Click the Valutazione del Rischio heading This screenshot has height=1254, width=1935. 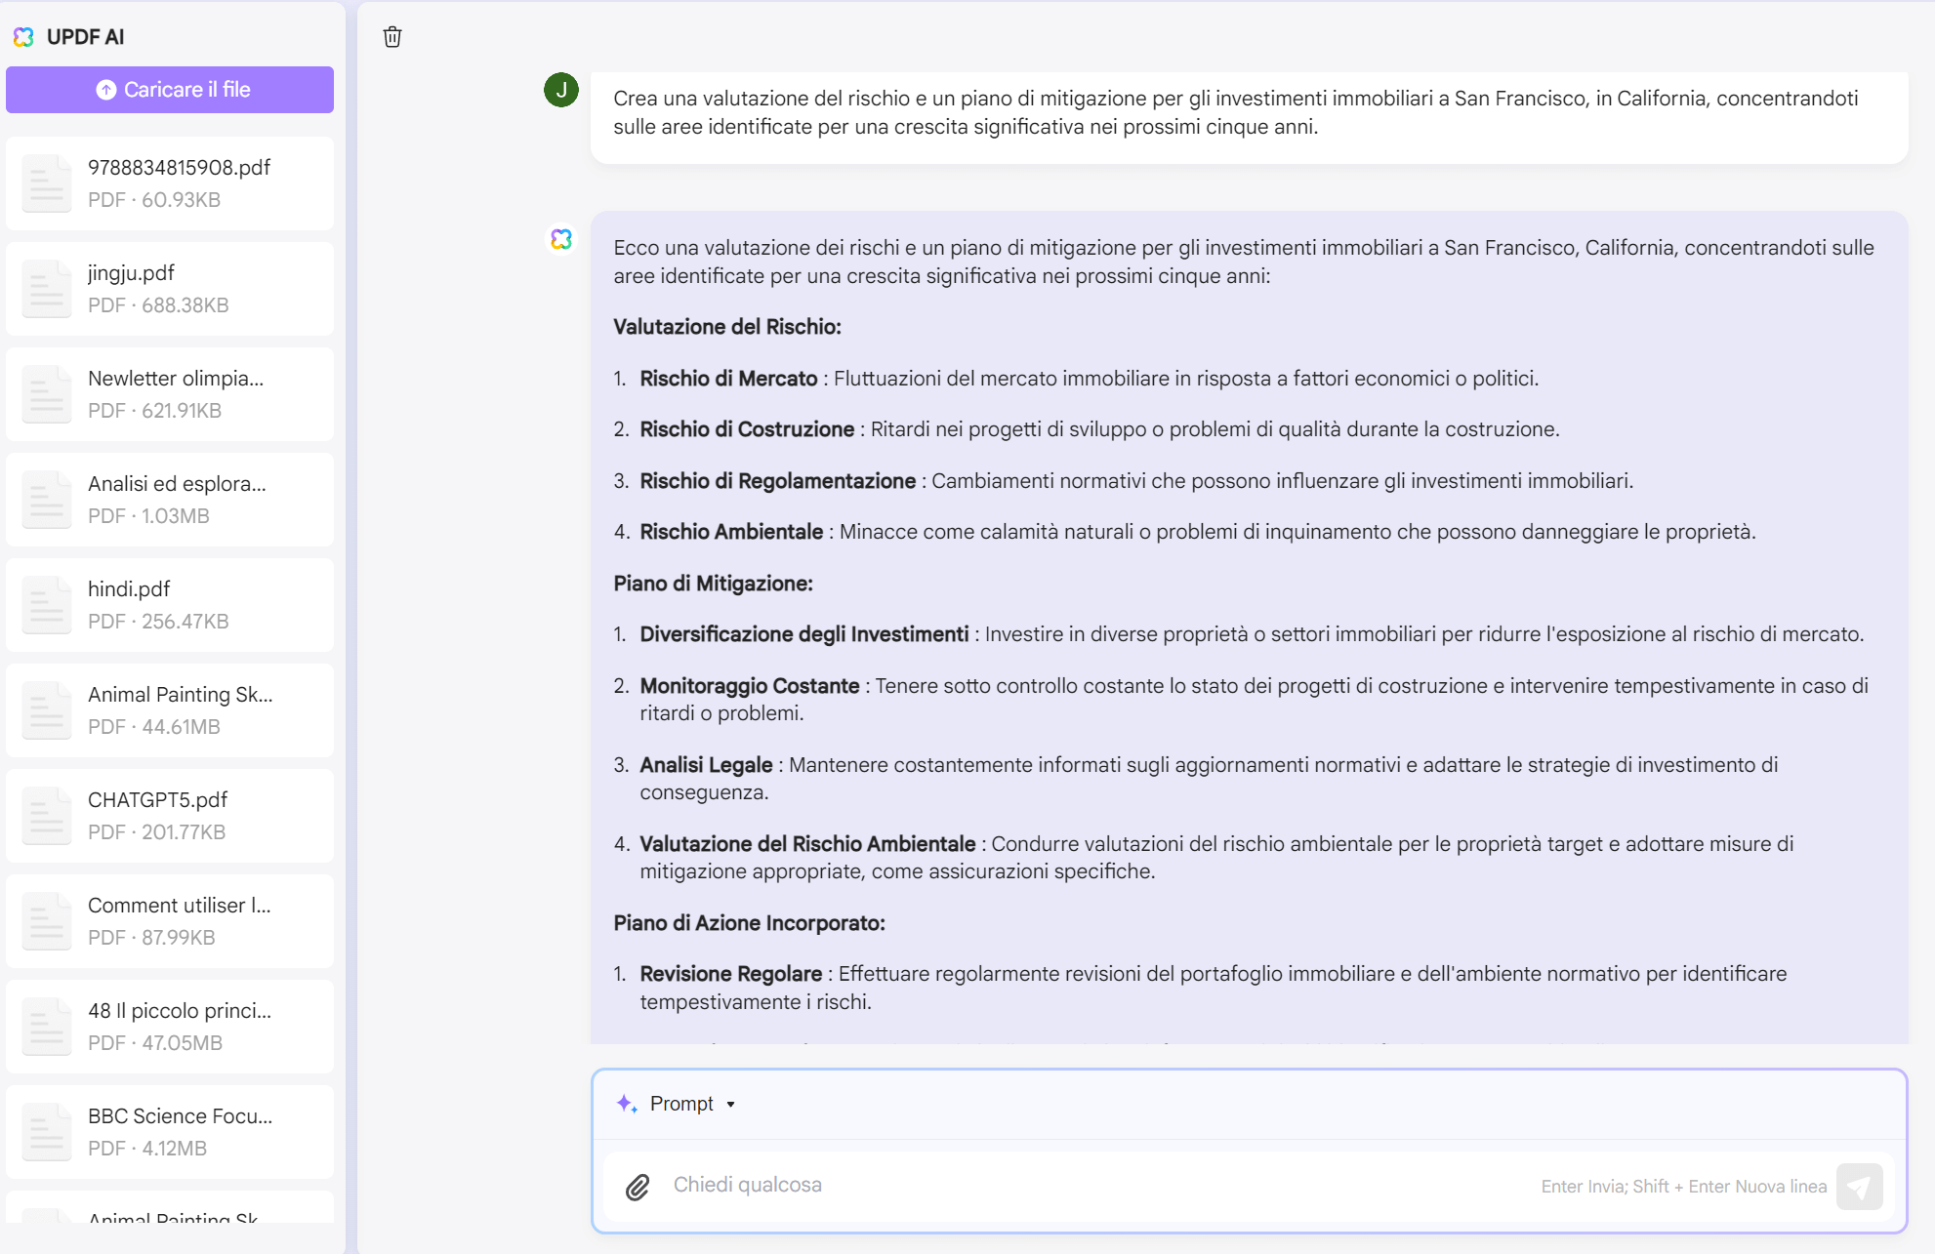(x=727, y=327)
